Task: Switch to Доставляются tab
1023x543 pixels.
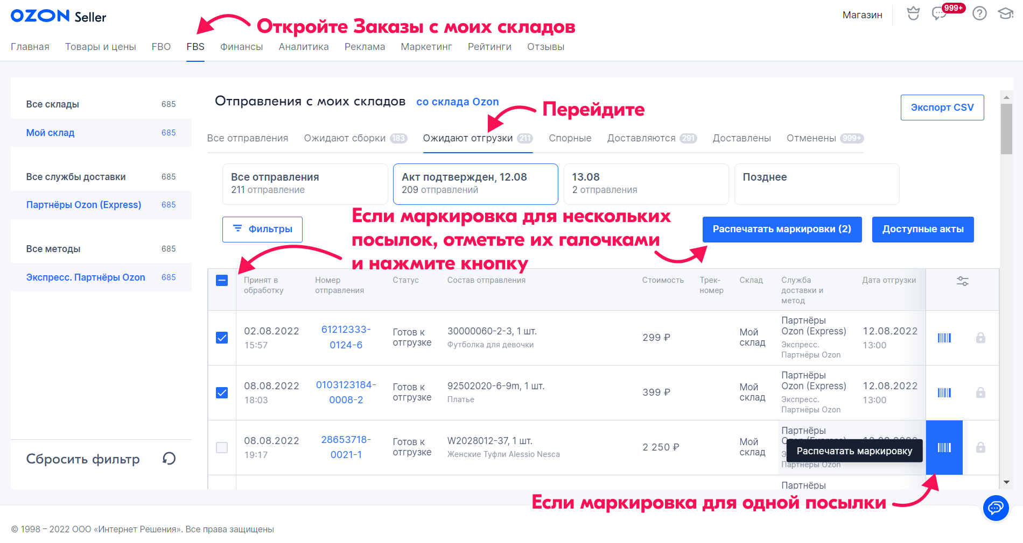Action: pyautogui.click(x=652, y=138)
